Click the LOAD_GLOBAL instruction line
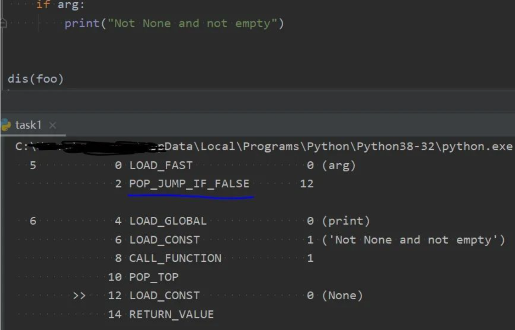This screenshot has height=330, width=515. 168,221
